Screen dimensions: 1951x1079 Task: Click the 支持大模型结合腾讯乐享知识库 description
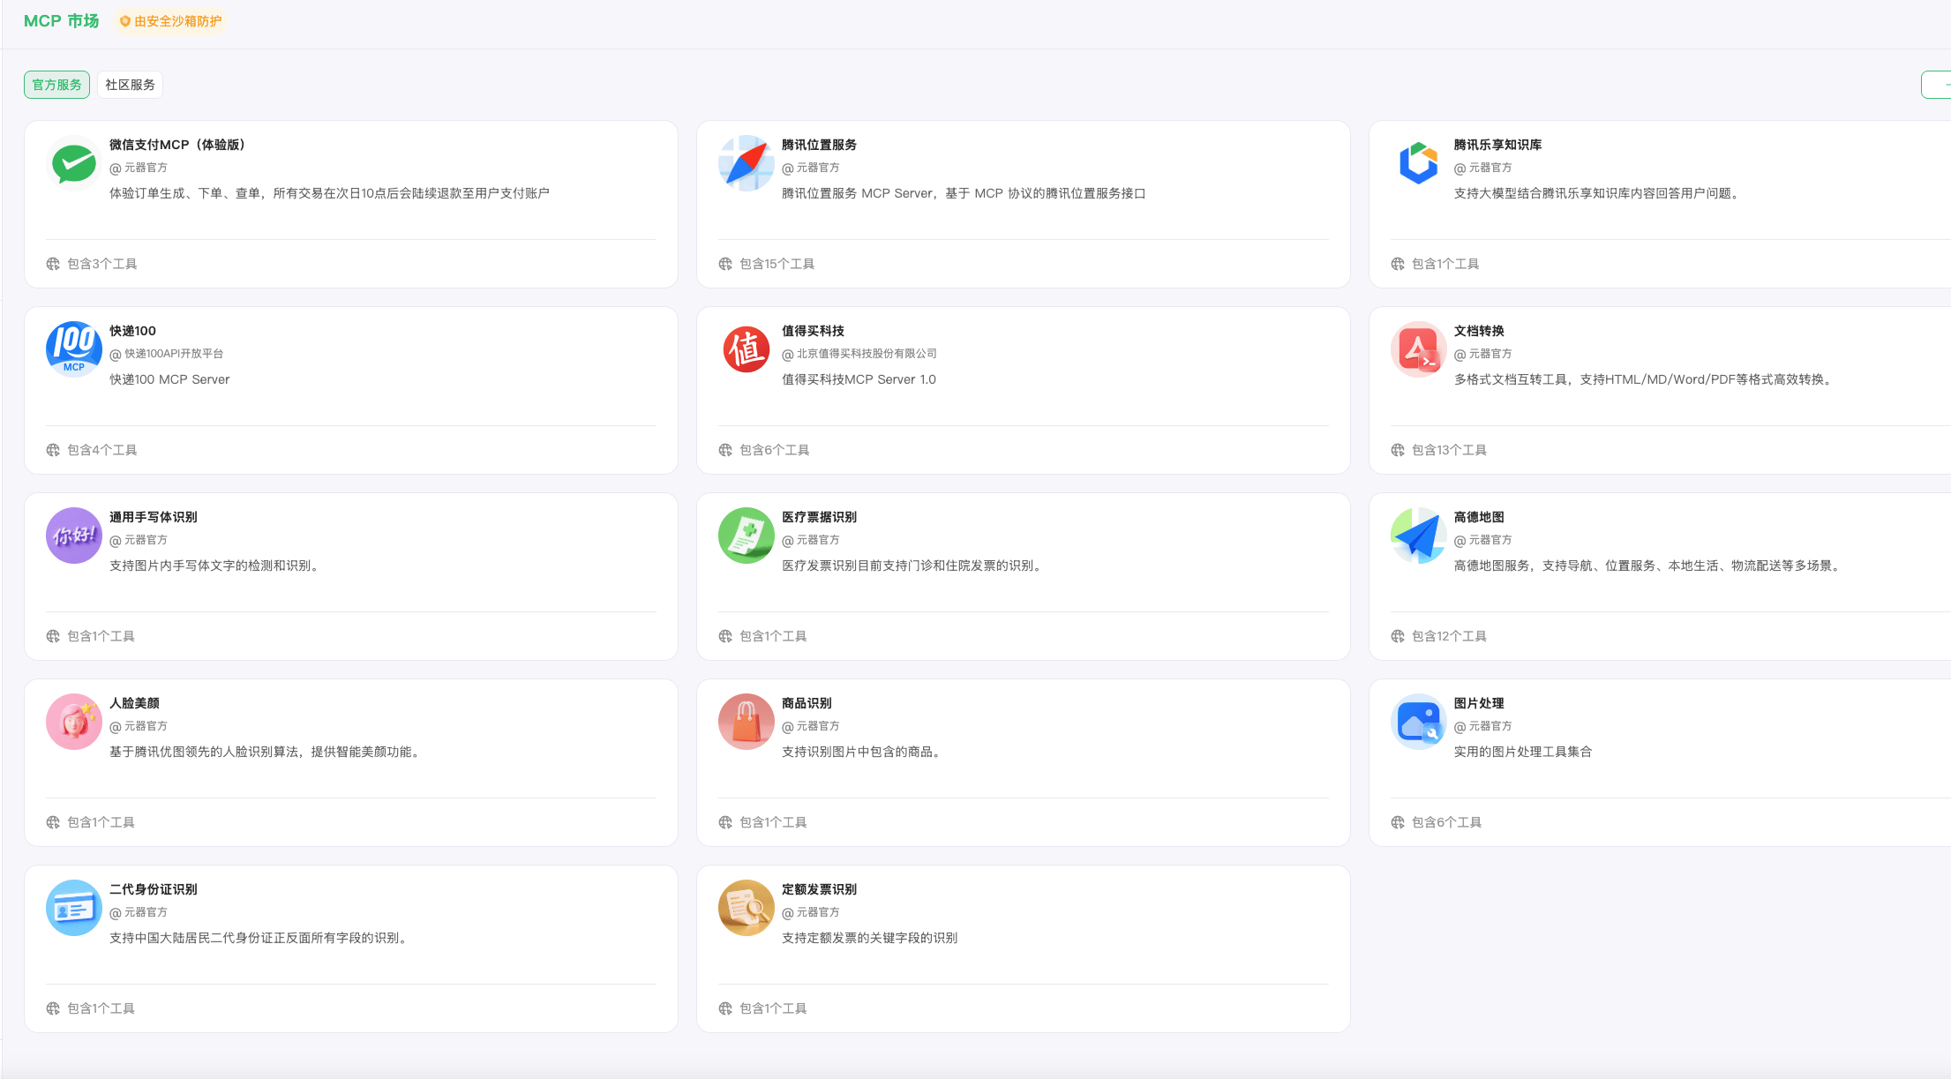tap(1599, 193)
